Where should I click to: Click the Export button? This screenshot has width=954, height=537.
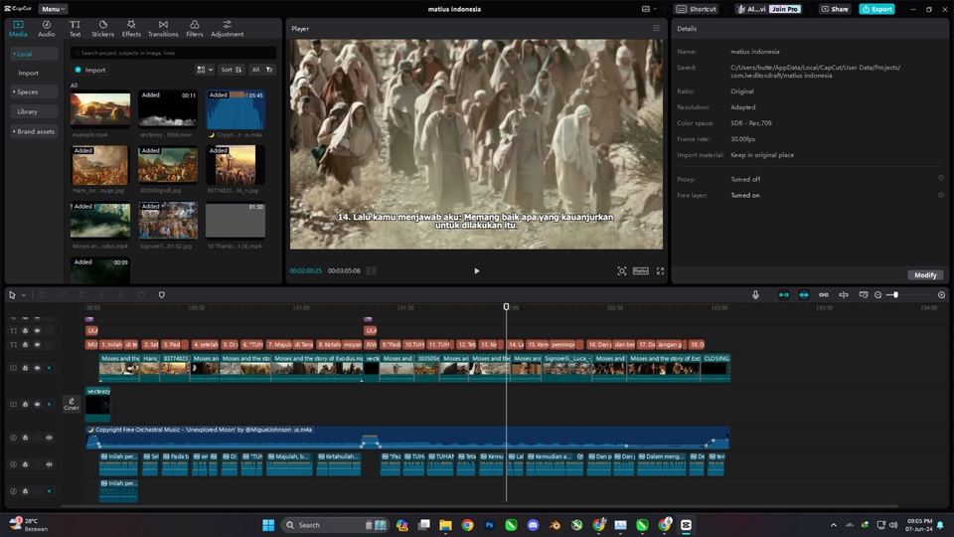[x=876, y=9]
